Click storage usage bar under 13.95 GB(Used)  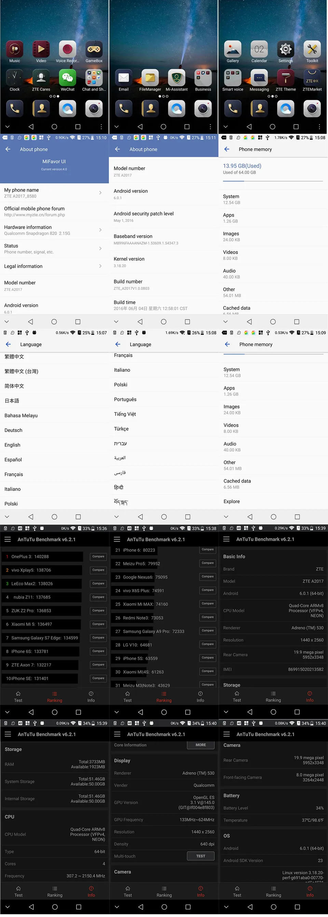[273, 181]
